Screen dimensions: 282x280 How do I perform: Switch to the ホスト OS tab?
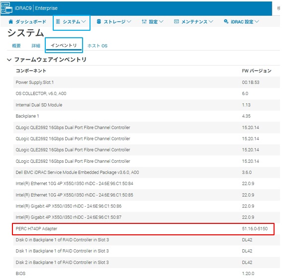[x=97, y=46]
